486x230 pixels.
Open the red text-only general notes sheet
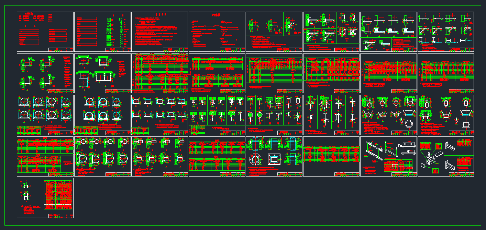click(159, 32)
